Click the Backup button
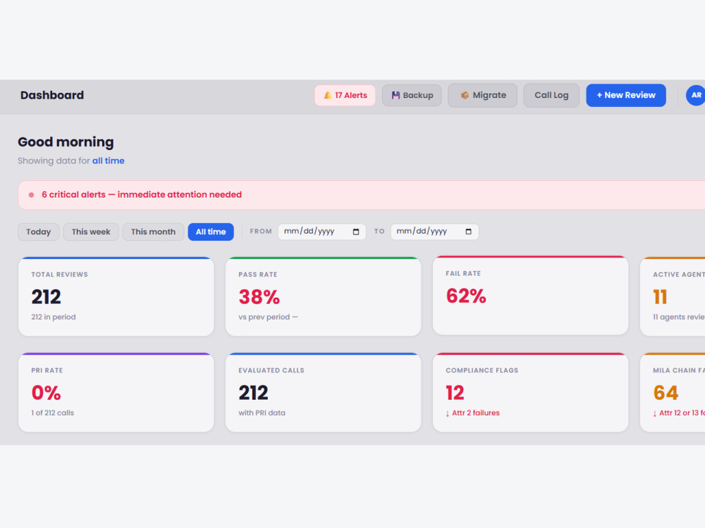This screenshot has width=705, height=528. click(x=412, y=95)
